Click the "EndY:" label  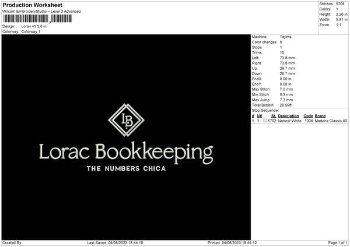257,84
